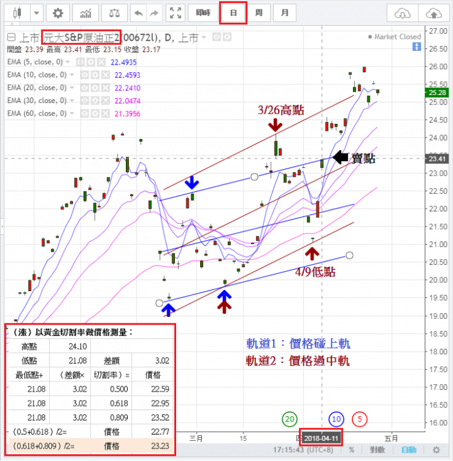
Task: Save chart layout with cloud upload
Action: point(434,13)
